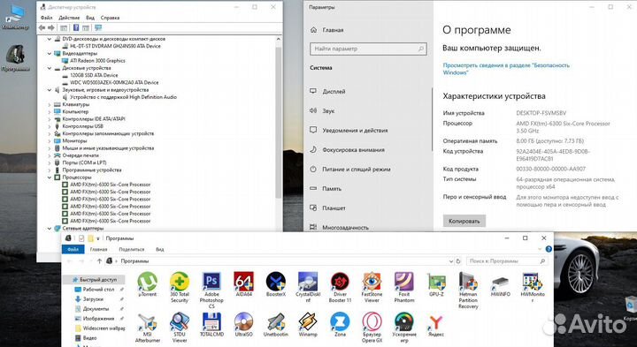The height and width of the screenshot is (347, 637).
Task: Open FastStone Viewer shortcut
Action: 372,287
